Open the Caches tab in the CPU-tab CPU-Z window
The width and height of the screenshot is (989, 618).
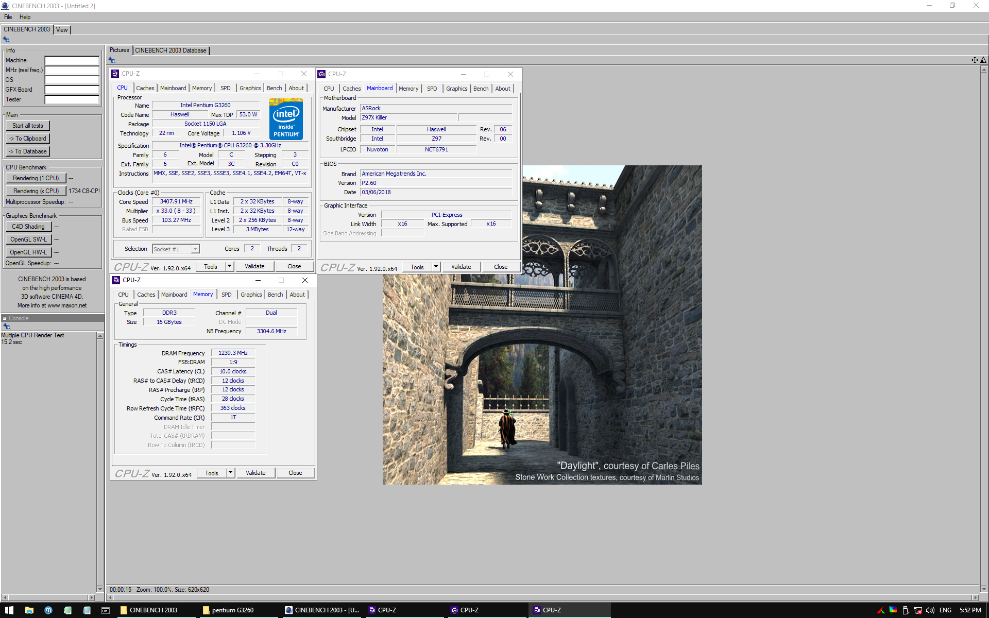(145, 88)
